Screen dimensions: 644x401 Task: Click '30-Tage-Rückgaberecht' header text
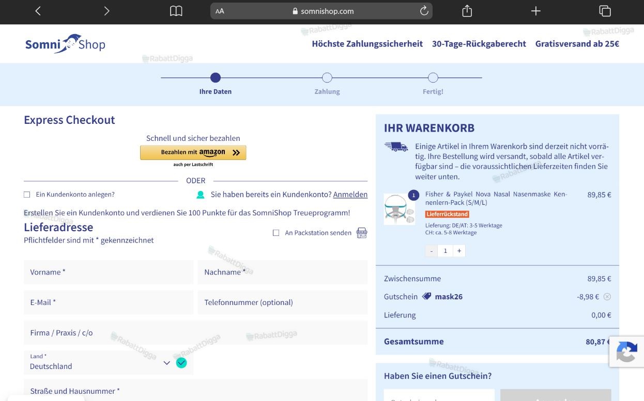[479, 44]
